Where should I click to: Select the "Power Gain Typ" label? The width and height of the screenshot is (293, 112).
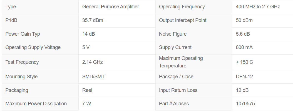[x=23, y=34]
